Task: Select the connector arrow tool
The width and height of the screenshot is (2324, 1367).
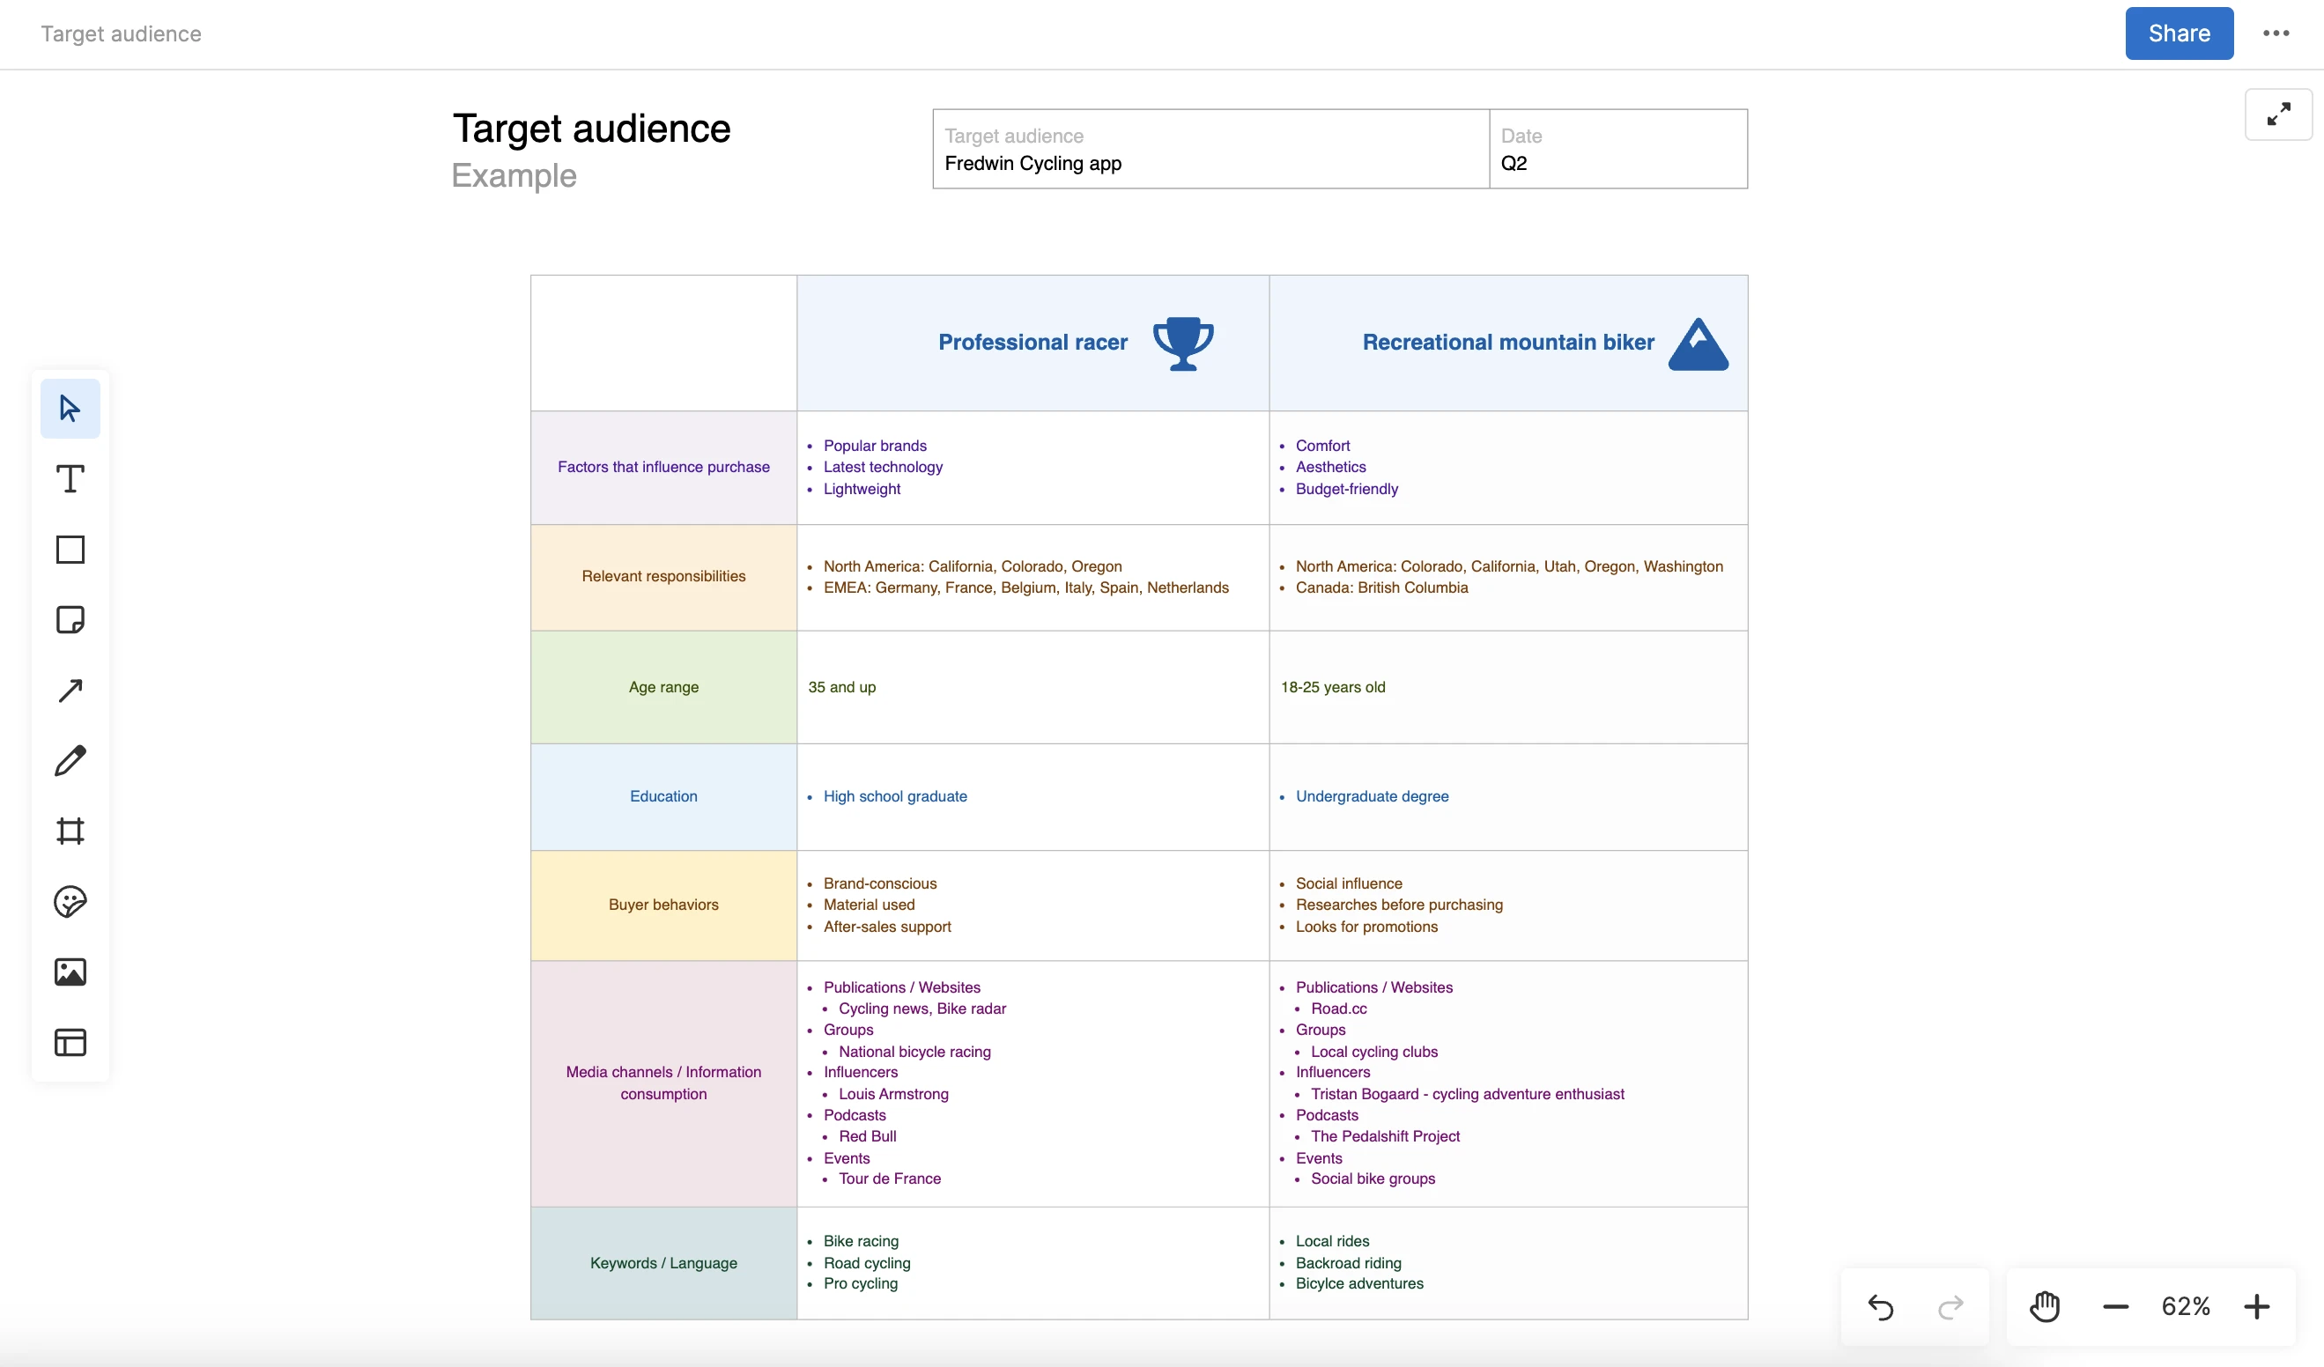Action: point(70,690)
